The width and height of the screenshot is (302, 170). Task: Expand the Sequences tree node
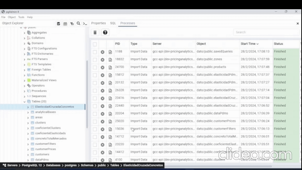pyautogui.click(x=24, y=96)
